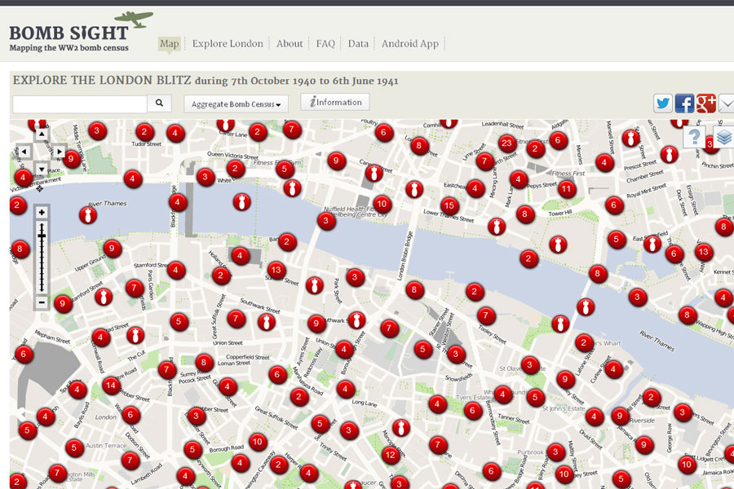This screenshot has width=734, height=489.
Task: Switch to the Explore London section
Action: tap(228, 43)
